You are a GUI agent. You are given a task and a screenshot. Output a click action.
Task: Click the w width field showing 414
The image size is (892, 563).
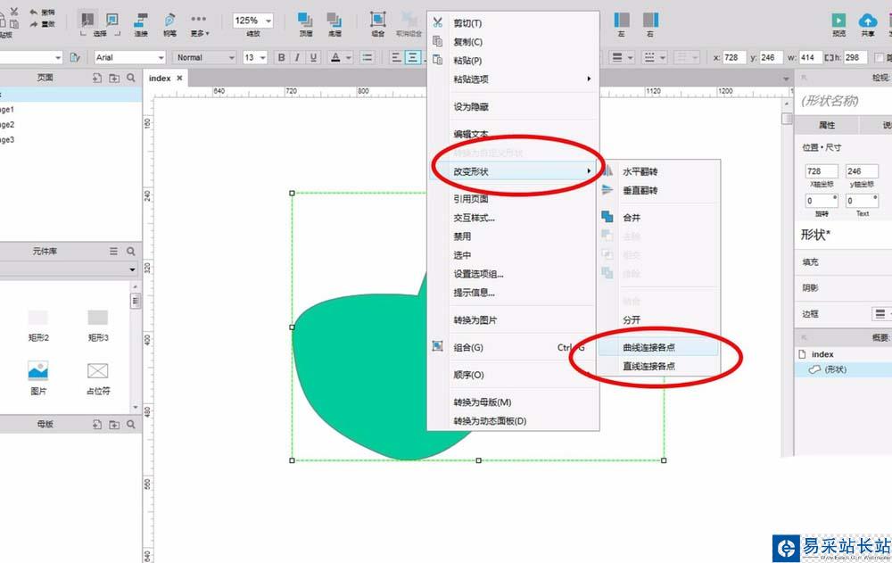(x=809, y=57)
